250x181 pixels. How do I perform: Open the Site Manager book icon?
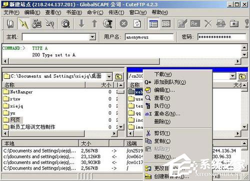(10, 23)
